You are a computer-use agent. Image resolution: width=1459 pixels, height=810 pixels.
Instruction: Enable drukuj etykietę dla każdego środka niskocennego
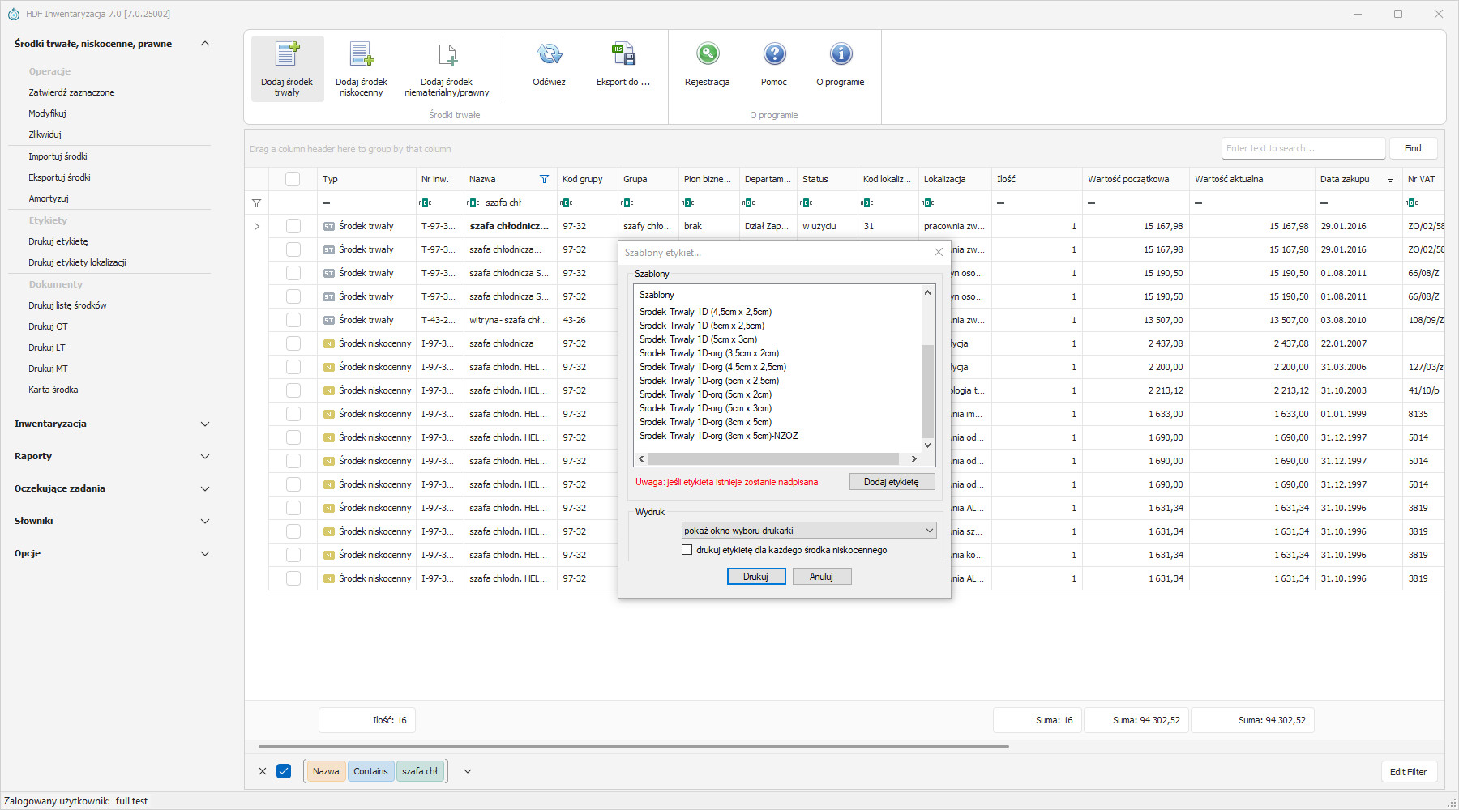point(687,550)
